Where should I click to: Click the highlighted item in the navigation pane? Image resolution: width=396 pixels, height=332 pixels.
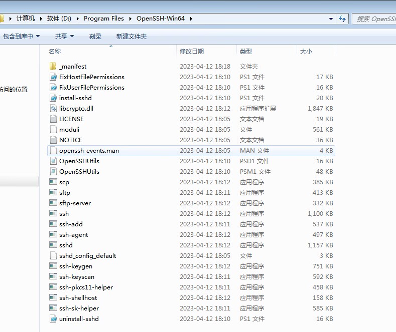click(x=19, y=181)
